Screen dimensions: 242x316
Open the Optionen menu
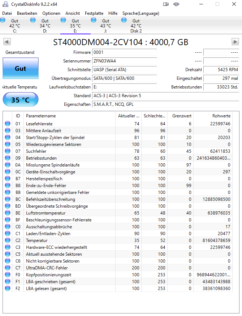pos(51,13)
